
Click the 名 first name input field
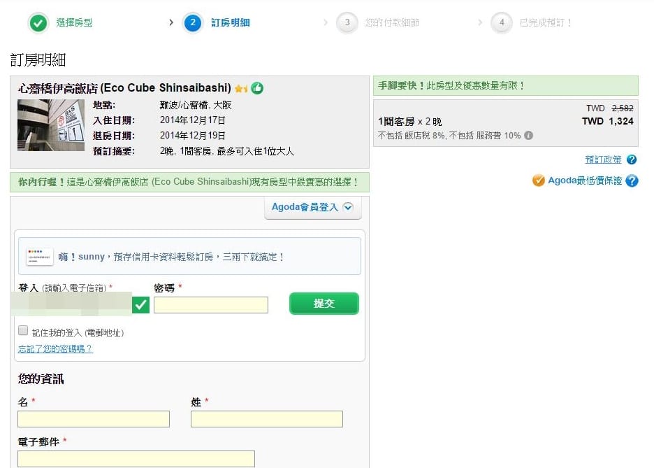(x=94, y=419)
